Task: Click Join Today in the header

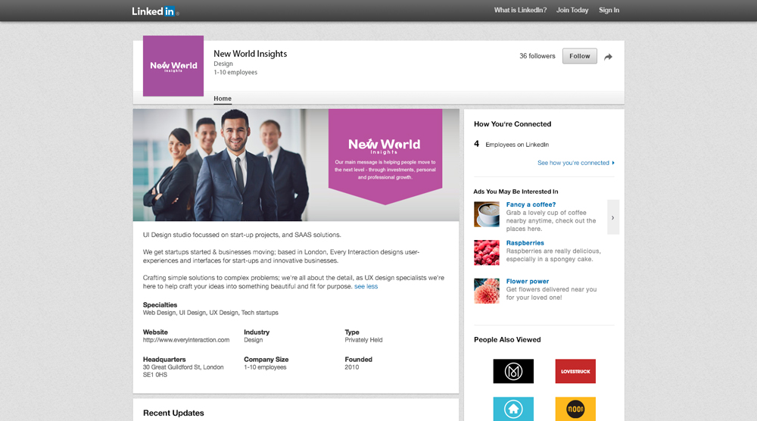Action: pyautogui.click(x=572, y=10)
